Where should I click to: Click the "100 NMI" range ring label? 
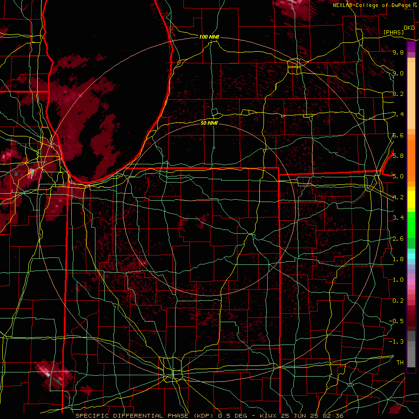coord(209,37)
